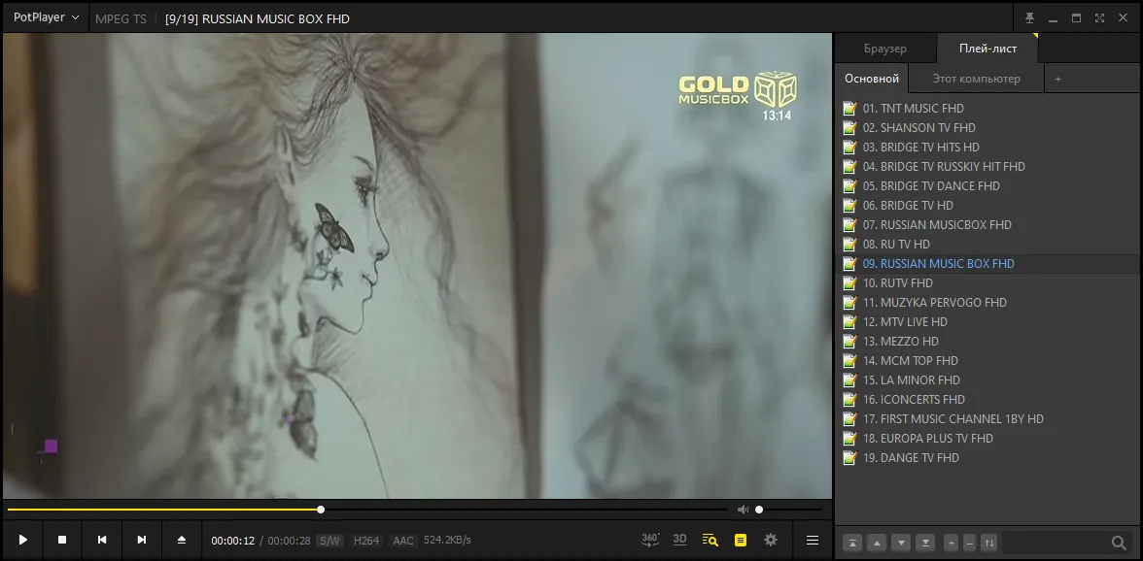This screenshot has height=561, width=1143.
Task: Pin the window with the pushpin icon
Action: [1030, 18]
